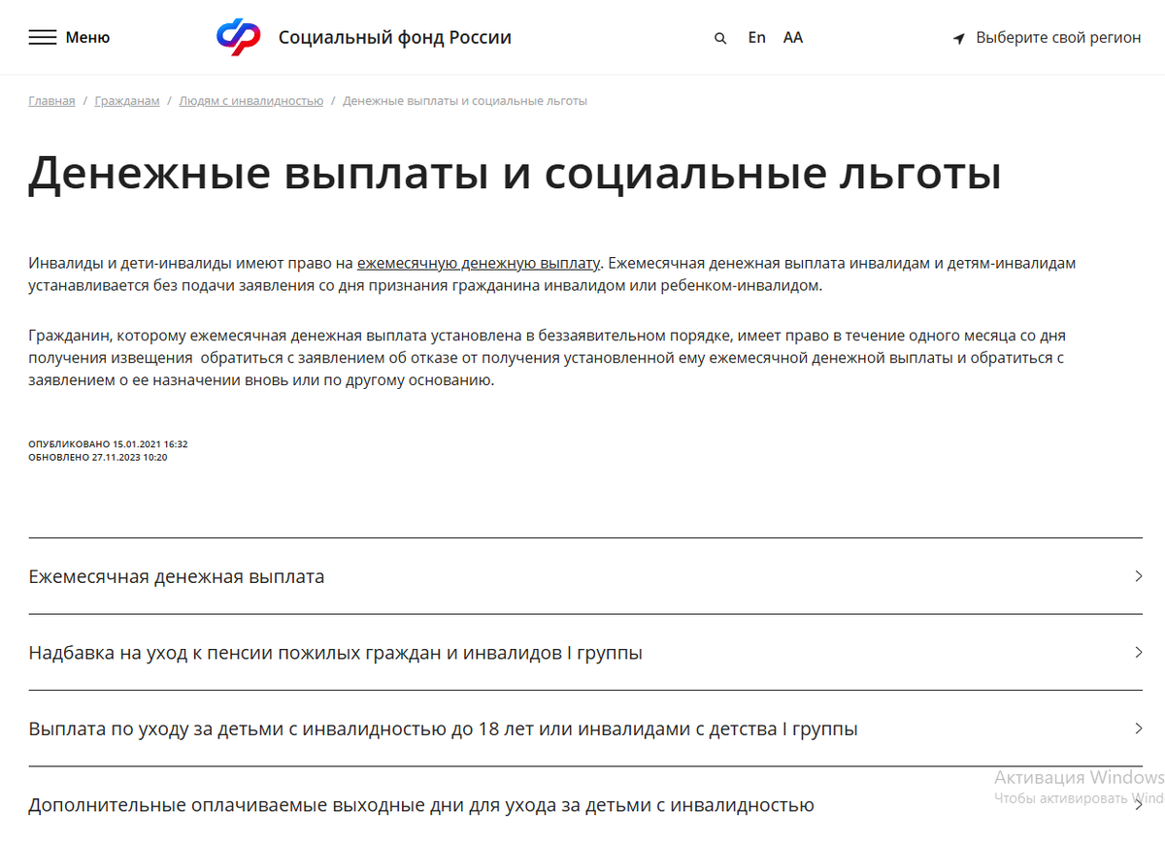Image resolution: width=1165 pixels, height=842 pixels.
Task: Click the 'Опубликовано 15.01.2021 16:32' date text
Action: tap(108, 444)
